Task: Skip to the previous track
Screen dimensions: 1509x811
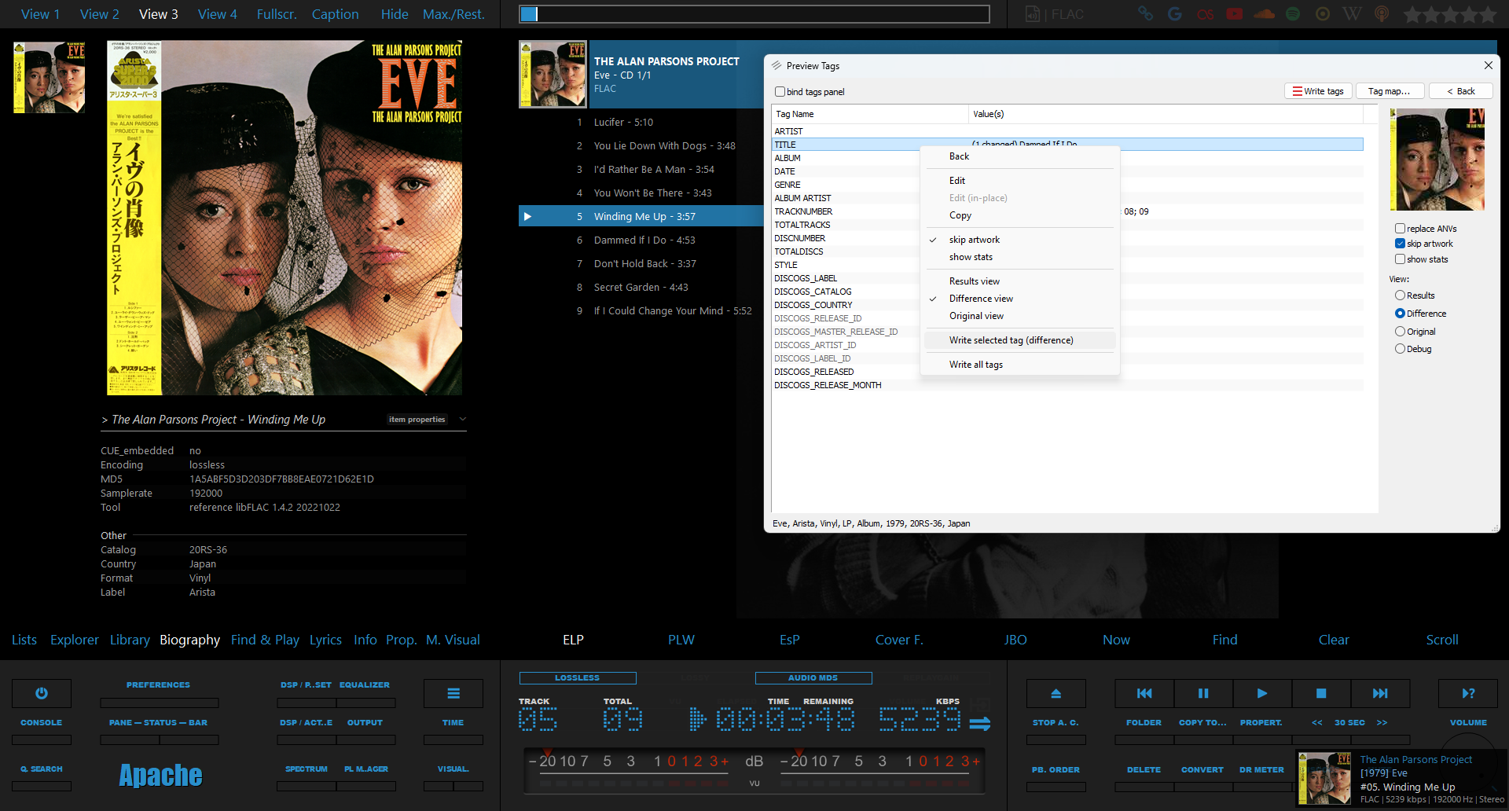Action: coord(1144,693)
